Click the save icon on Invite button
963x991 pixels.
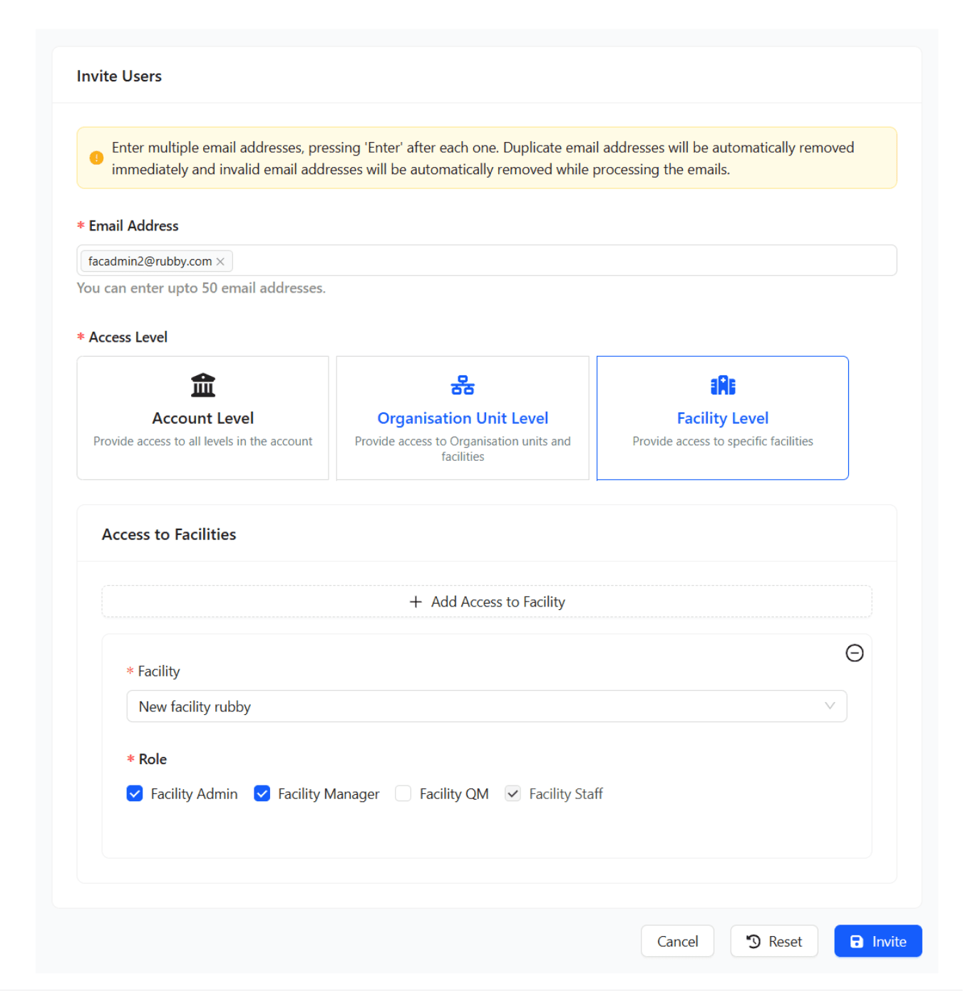tap(857, 942)
